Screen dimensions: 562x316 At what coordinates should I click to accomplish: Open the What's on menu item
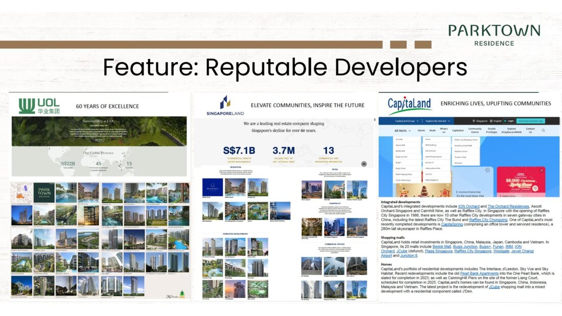click(x=443, y=130)
